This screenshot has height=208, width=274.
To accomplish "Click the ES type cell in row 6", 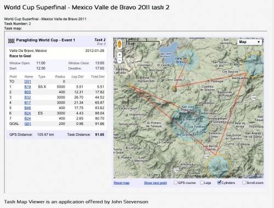I will point(41,113).
